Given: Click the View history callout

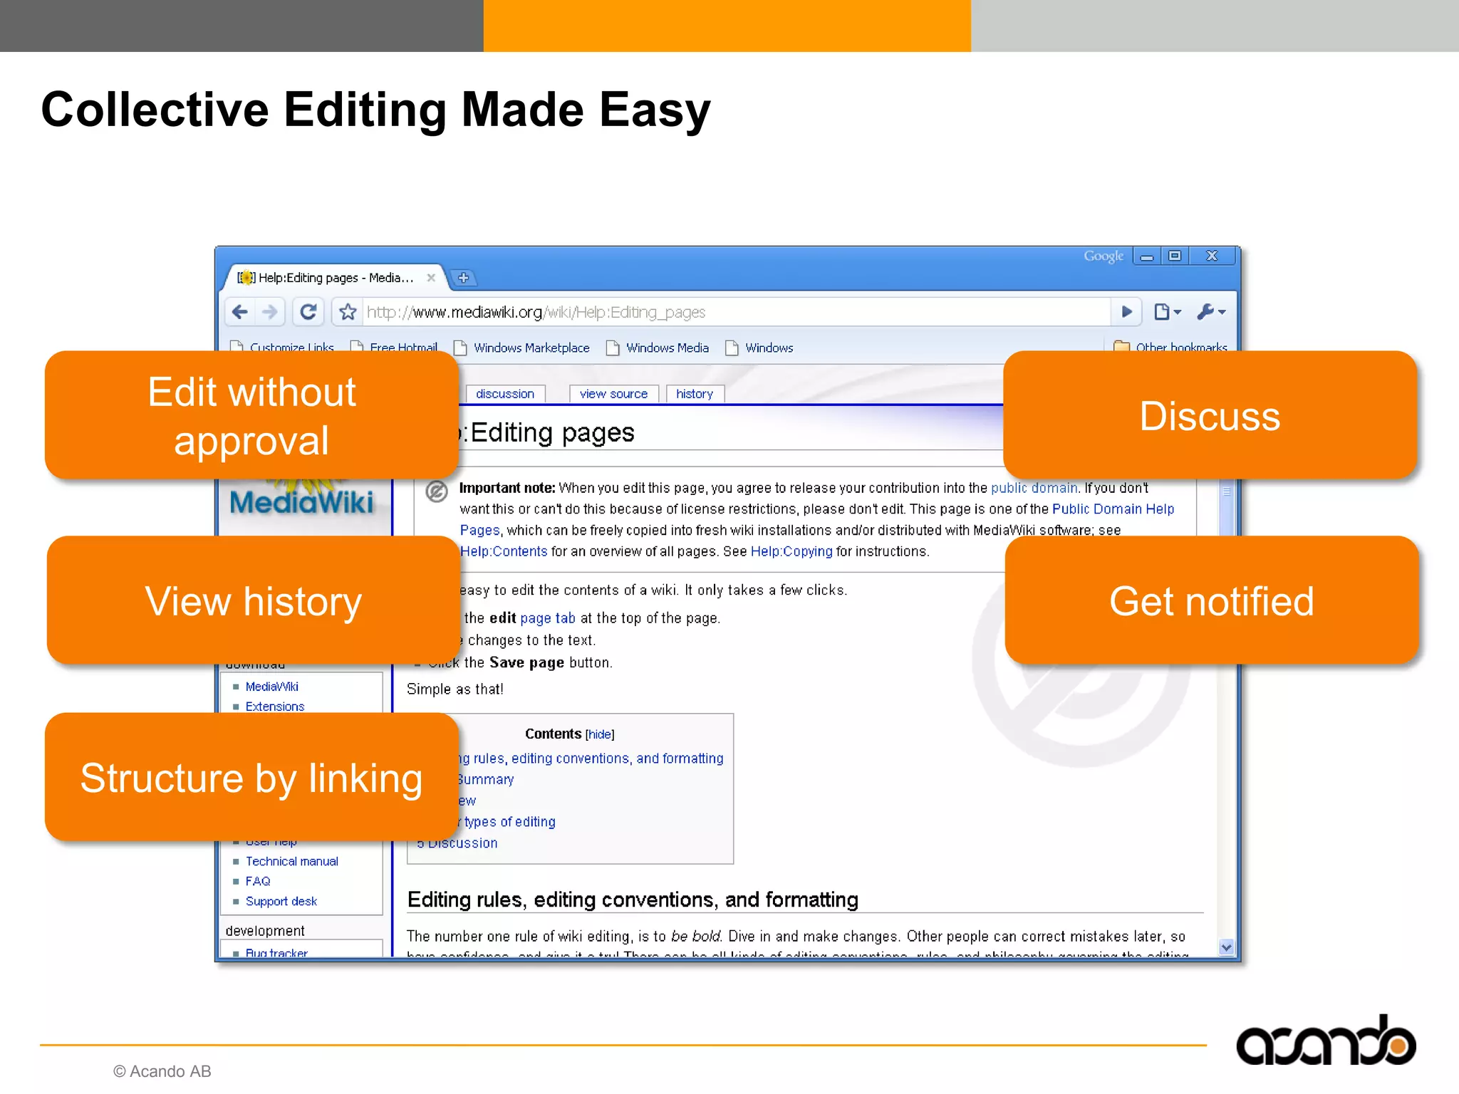Looking at the screenshot, I should tap(254, 601).
